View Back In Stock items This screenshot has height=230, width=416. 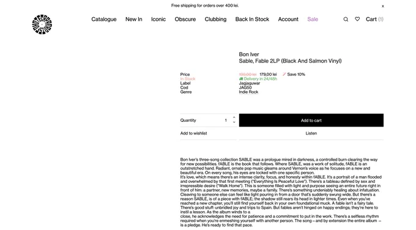click(252, 19)
